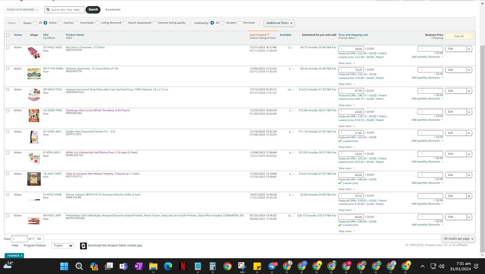The image size is (485, 274).
Task: Expand the Additional filters dropdown
Action: click(279, 23)
